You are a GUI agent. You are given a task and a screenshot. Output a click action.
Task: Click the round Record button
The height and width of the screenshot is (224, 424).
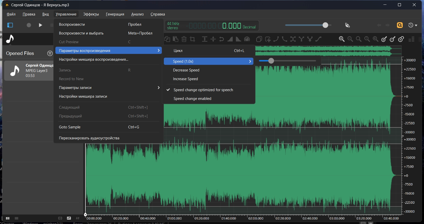click(x=29, y=25)
